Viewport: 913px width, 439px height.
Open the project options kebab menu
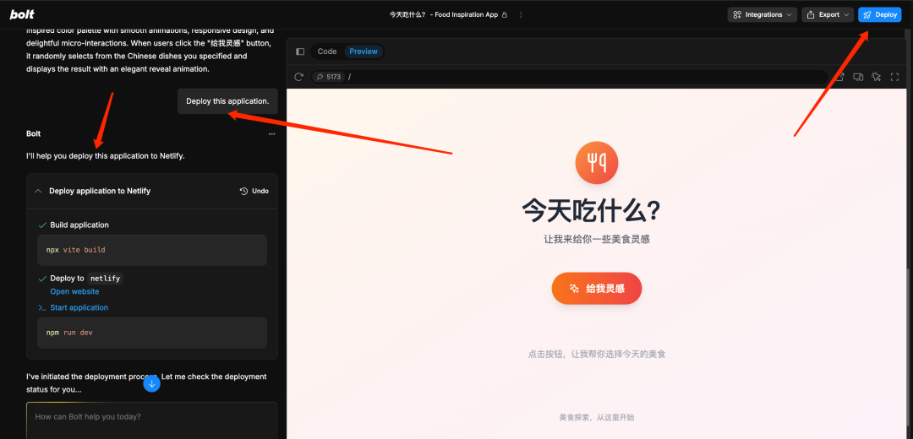click(521, 14)
